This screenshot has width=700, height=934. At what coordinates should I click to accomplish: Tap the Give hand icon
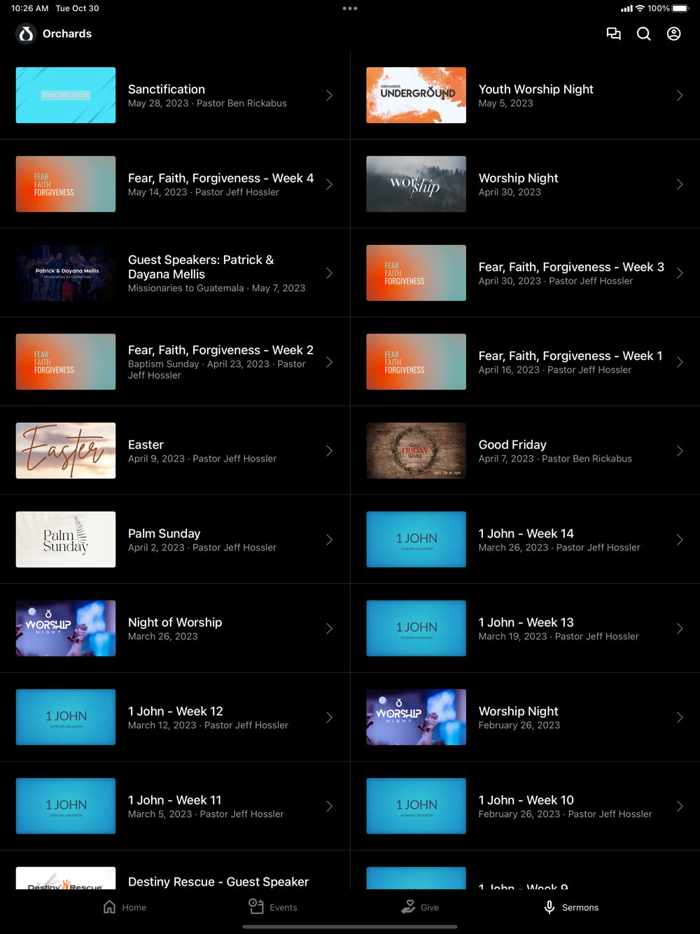(408, 907)
